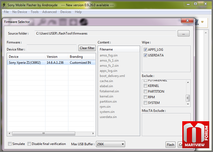
Task: Click the Exclude list scrollbar thumb
Action: 188,98
